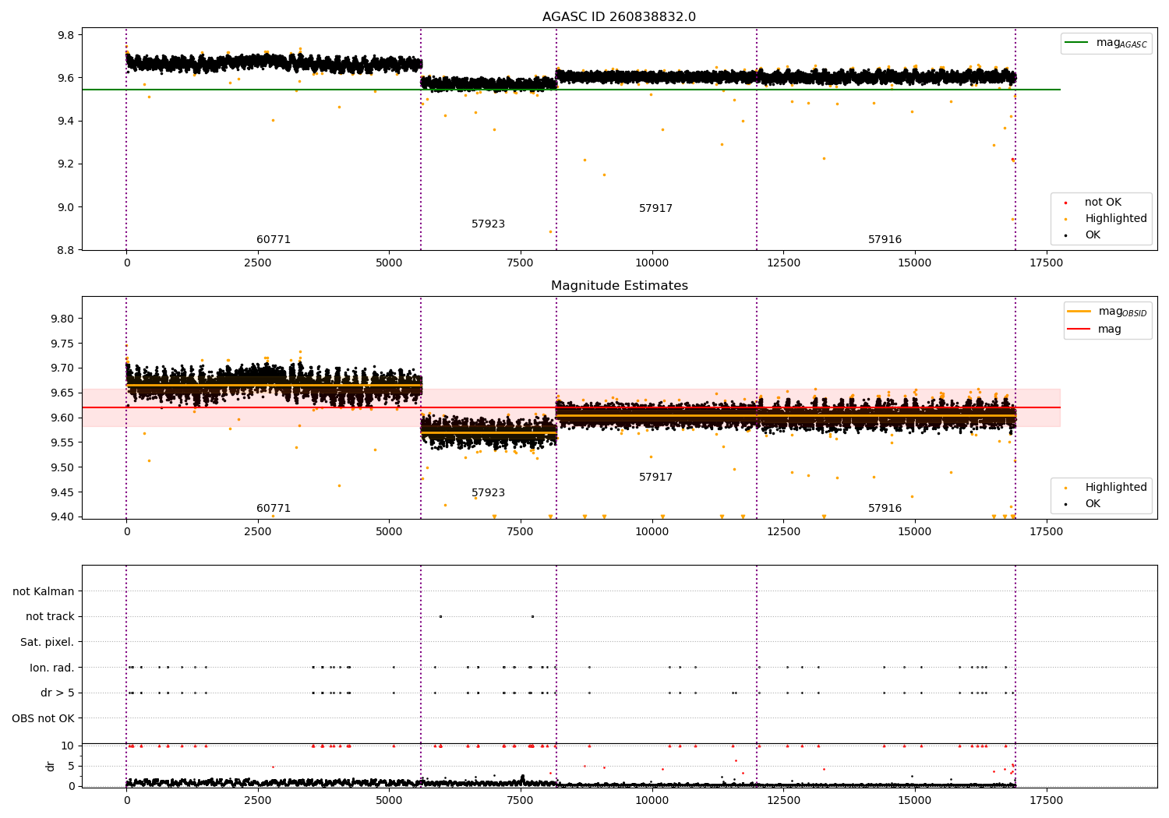Click the 9.40 y-tick of Magnitude Estimates plot
The image size is (1169, 818).
63,517
